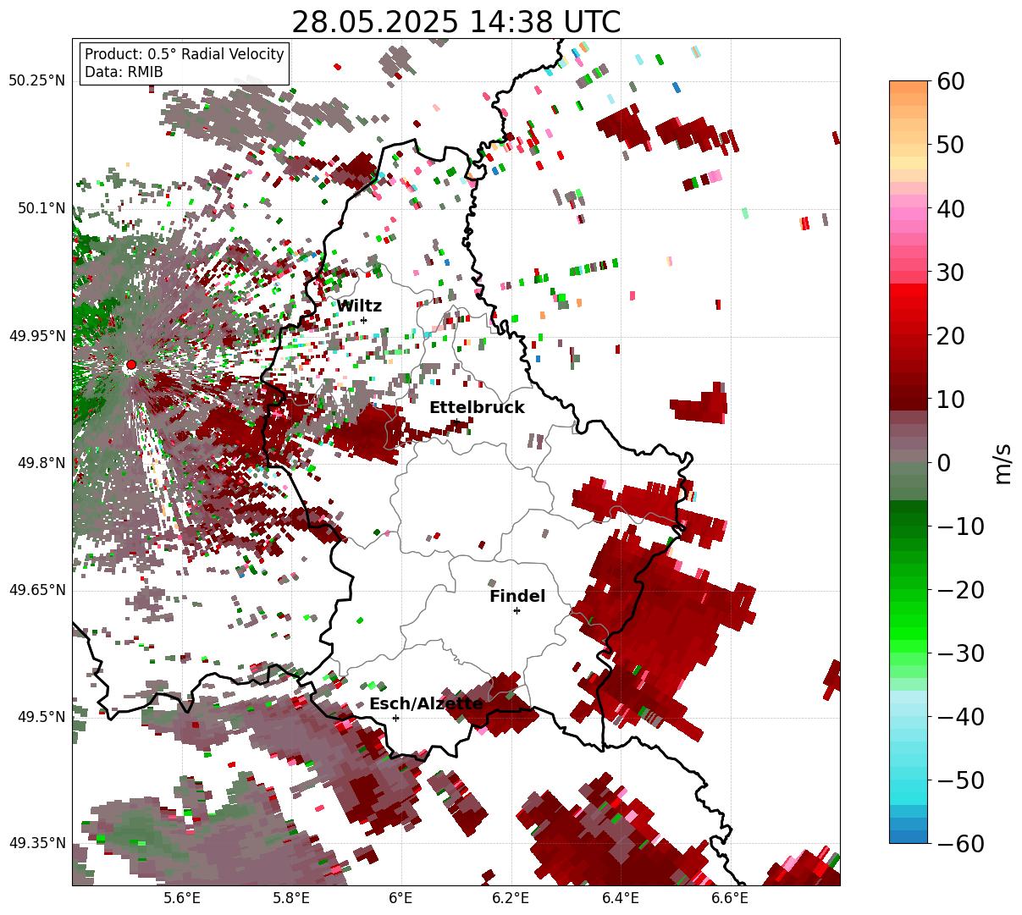Click the colorbar value 10
This screenshot has width=1022, height=915.
[949, 400]
